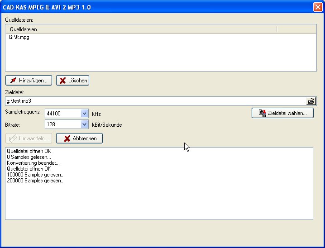
Task: Select the '200000 Samples gelesen...' log line
Action: (36, 181)
